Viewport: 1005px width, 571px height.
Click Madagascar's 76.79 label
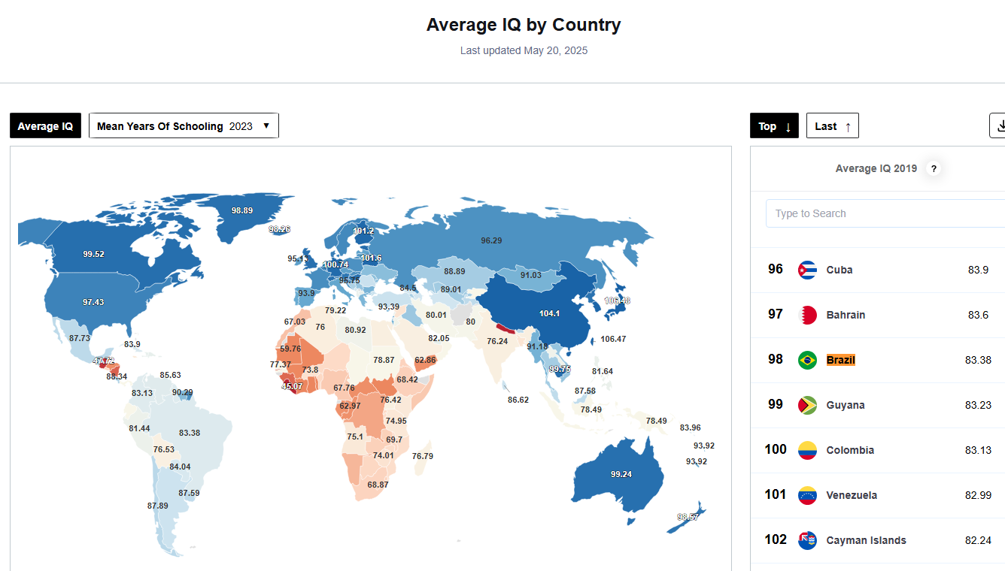[x=423, y=456]
